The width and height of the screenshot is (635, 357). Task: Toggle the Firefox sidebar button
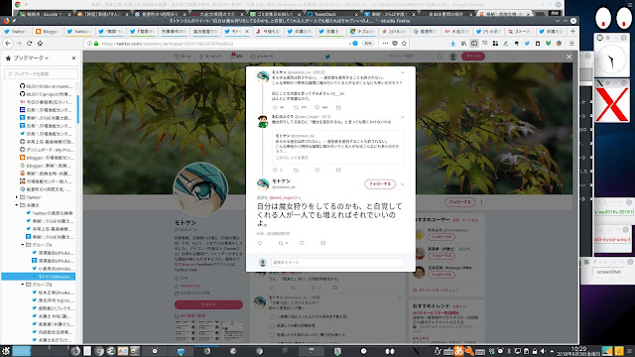tap(474, 44)
